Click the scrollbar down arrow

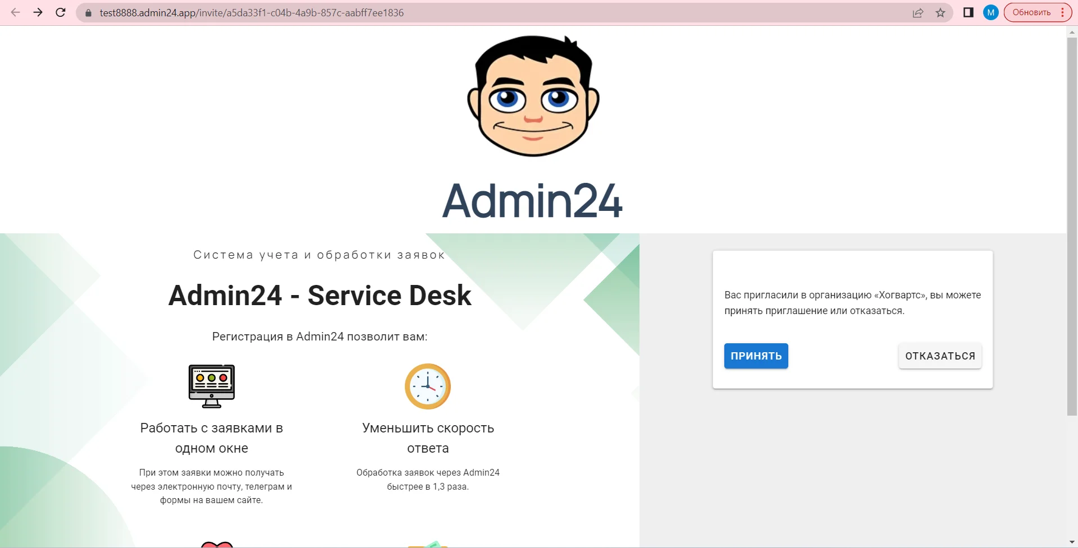pos(1072,542)
